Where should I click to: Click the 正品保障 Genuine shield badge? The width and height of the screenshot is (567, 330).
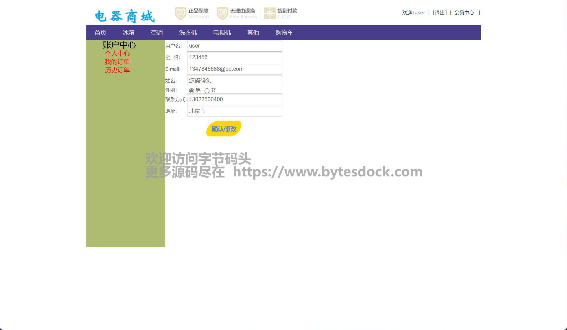(192, 14)
